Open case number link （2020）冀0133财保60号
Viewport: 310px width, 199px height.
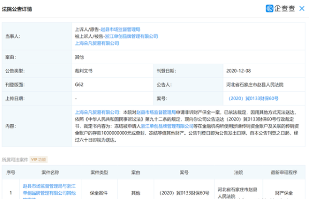click(253, 98)
